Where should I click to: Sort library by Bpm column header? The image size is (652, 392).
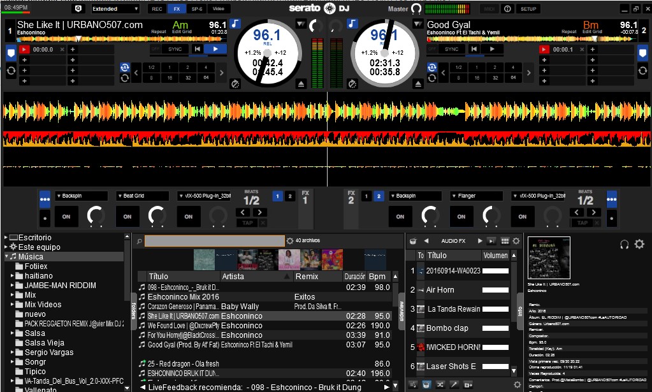377,277
